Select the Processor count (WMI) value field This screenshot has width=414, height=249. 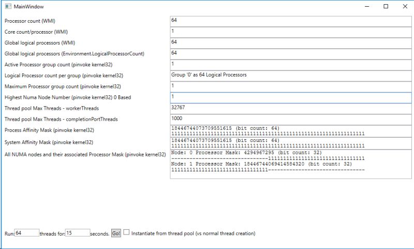click(291, 21)
